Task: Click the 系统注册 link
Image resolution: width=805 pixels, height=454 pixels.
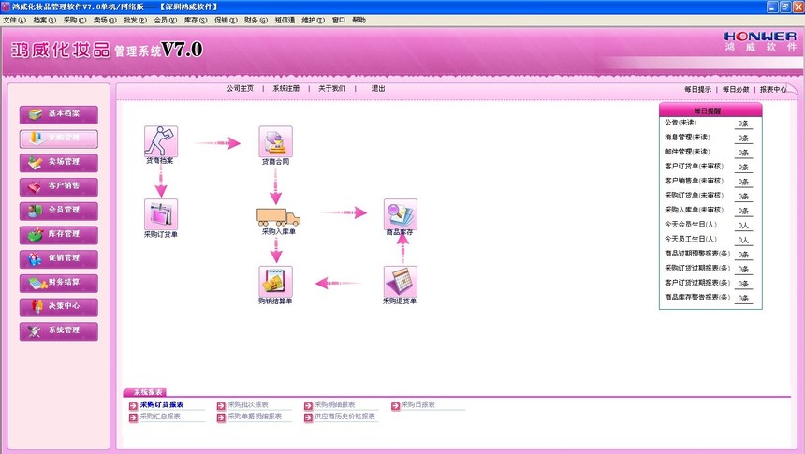Action: [x=285, y=88]
